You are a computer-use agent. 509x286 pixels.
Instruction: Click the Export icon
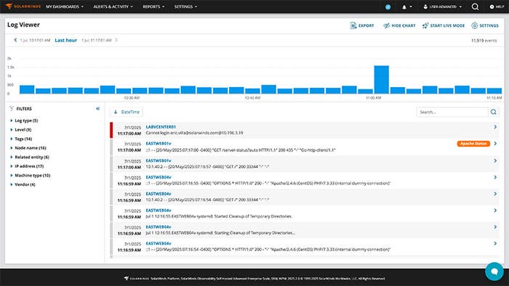pyautogui.click(x=353, y=25)
